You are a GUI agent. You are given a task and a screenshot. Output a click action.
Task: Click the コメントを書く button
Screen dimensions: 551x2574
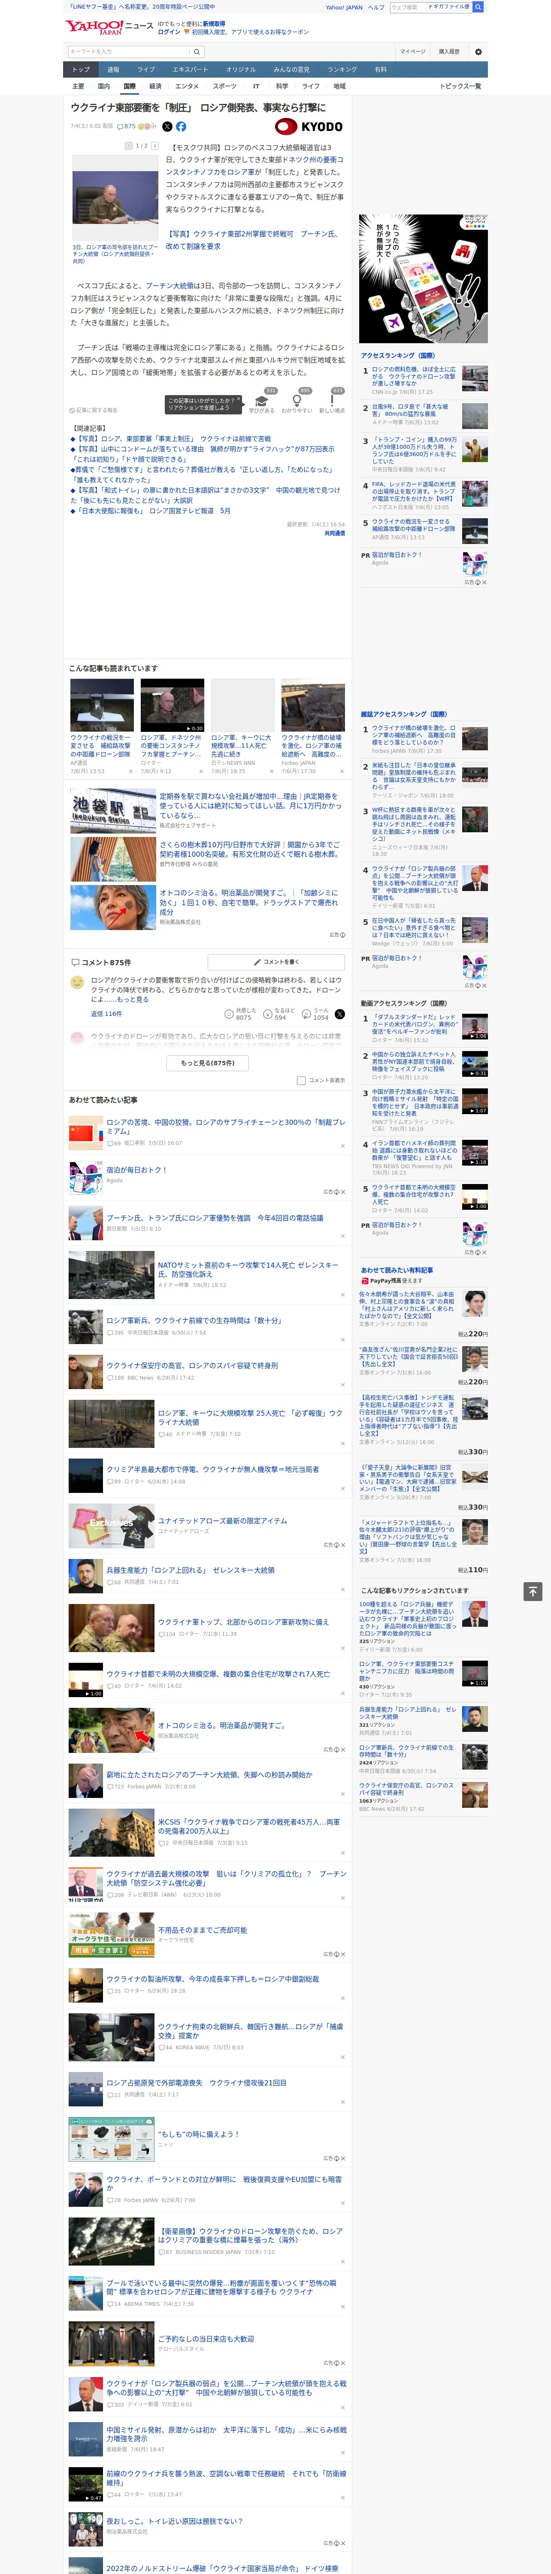tap(275, 962)
